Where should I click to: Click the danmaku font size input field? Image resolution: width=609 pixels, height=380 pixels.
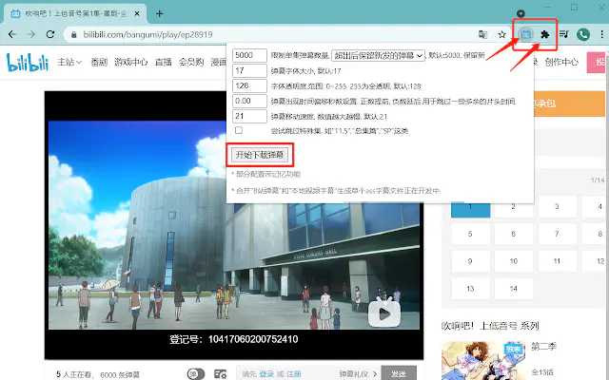(248, 70)
